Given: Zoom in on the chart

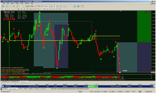Looking at the screenshot, I should (61, 6).
